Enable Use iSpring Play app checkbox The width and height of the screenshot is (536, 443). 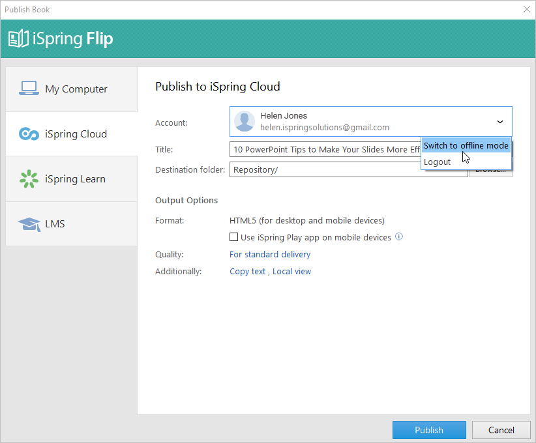click(x=234, y=236)
